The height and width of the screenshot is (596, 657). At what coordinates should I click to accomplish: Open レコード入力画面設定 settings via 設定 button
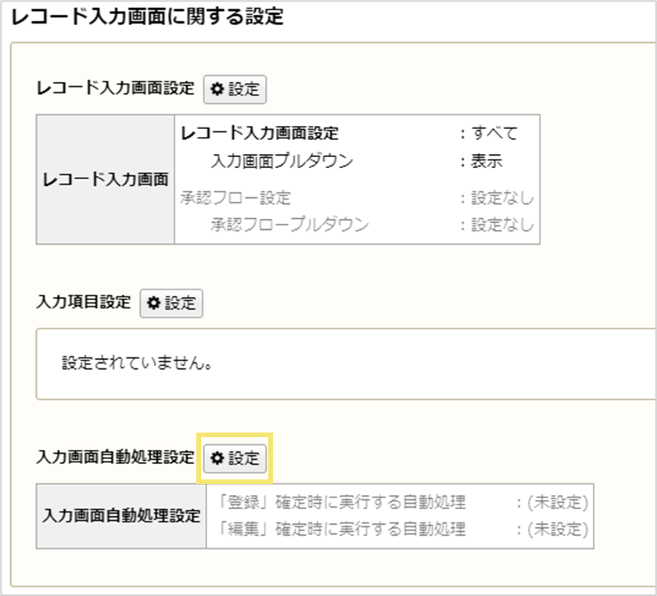(235, 89)
